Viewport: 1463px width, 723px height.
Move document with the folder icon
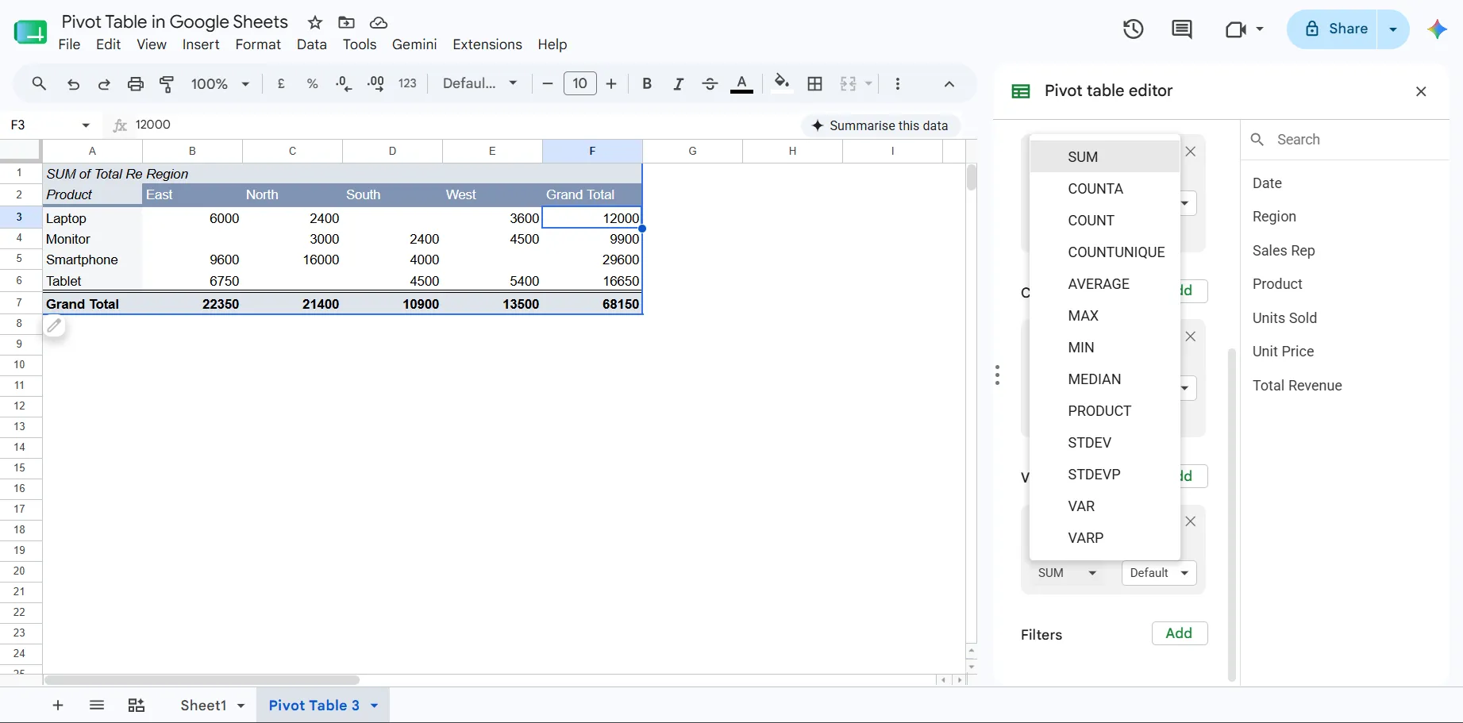[x=346, y=22]
